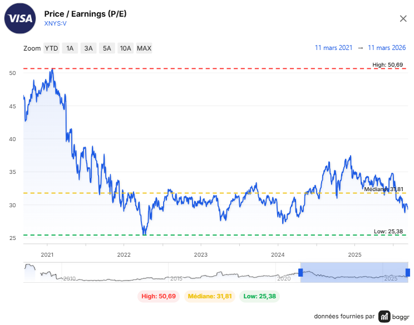Click the y-axis value 45
Image resolution: width=414 pixels, height=325 pixels.
12,106
